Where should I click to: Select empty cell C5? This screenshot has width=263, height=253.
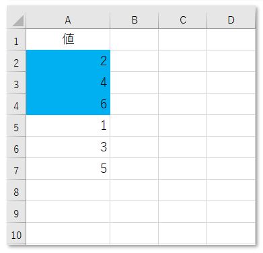[x=183, y=126]
